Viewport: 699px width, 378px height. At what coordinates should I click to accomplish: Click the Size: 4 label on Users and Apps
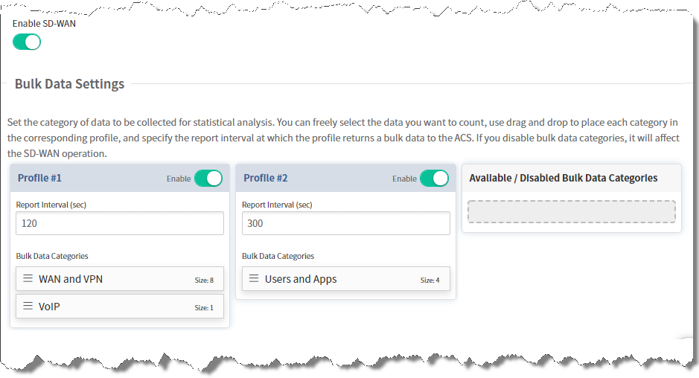pos(430,281)
